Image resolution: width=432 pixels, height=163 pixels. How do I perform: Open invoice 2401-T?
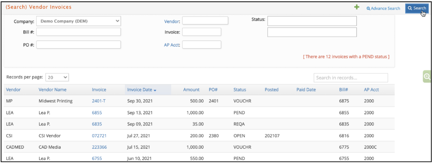(99, 101)
